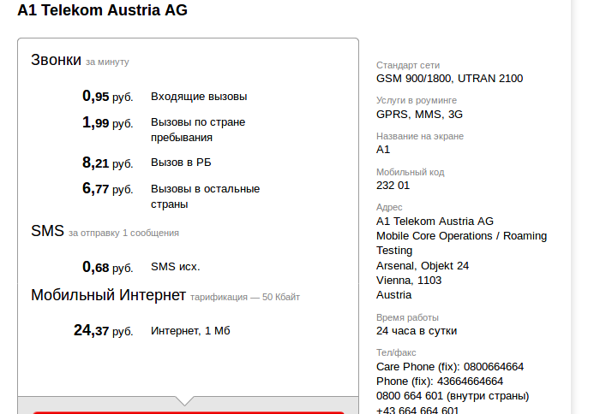Viewport: 600px width, 414px height.
Task: Click the Мобильный Интернет heading
Action: (108, 295)
